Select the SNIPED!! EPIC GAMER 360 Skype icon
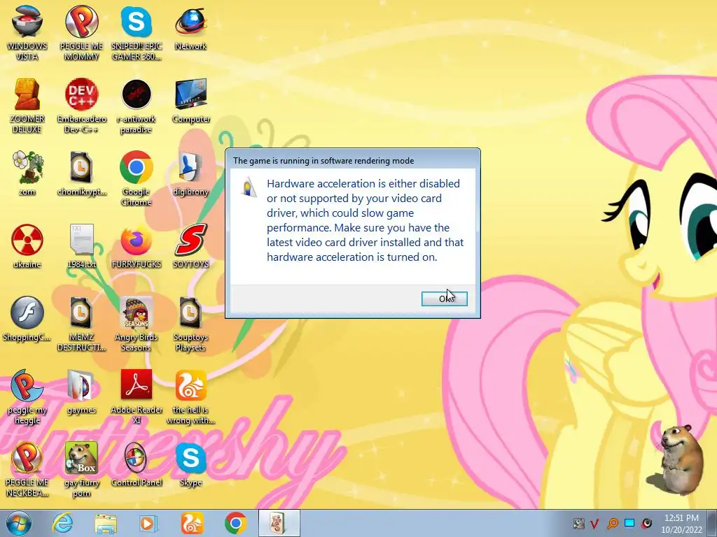Screen dimensions: 717x537 [x=137, y=33]
